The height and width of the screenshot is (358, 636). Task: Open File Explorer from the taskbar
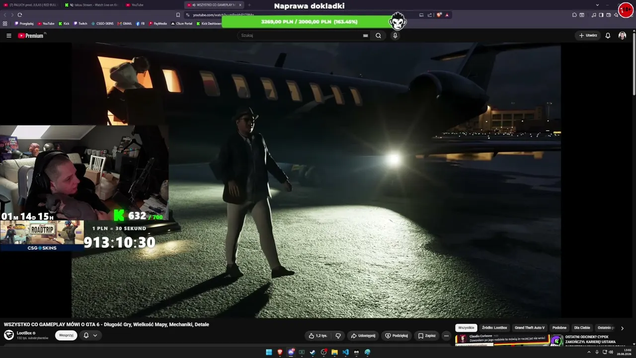(x=334, y=352)
